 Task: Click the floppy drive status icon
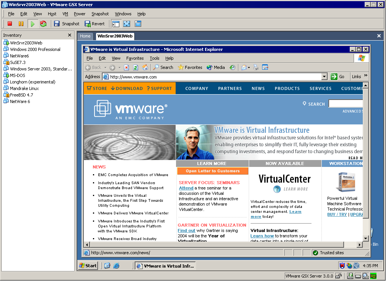tap(351, 276)
